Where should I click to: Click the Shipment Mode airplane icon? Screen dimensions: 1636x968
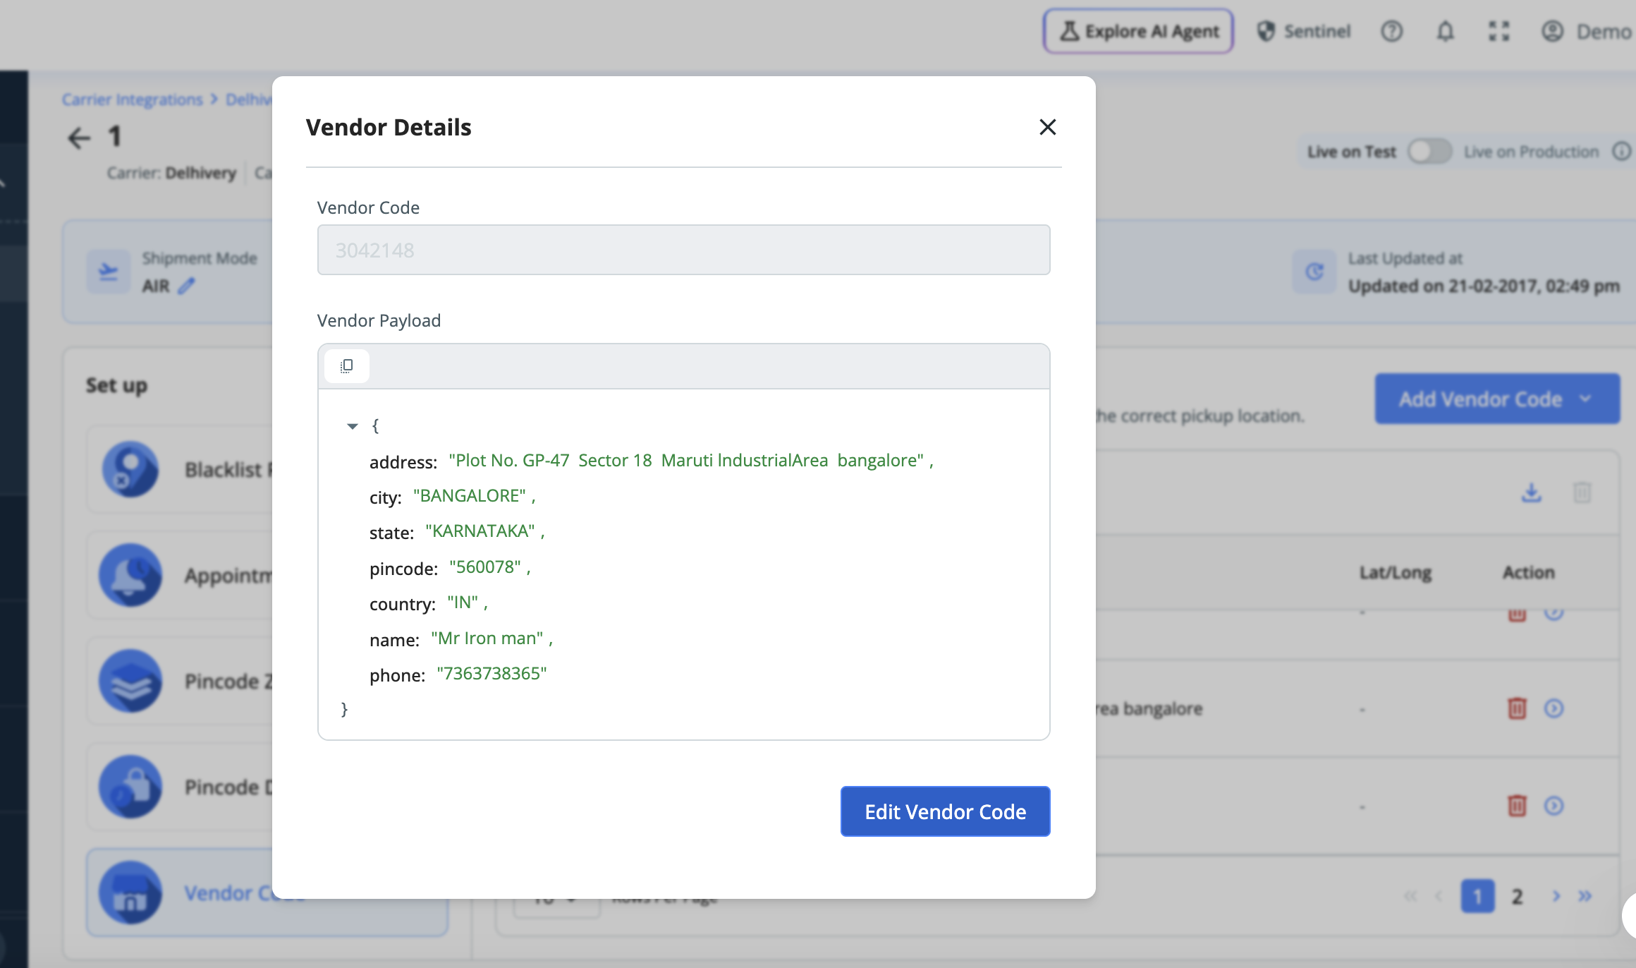click(108, 272)
